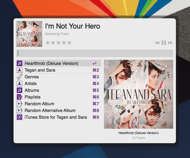Click the guitar icon next to Genres
This screenshot has height=158, width=190.
[19, 77]
